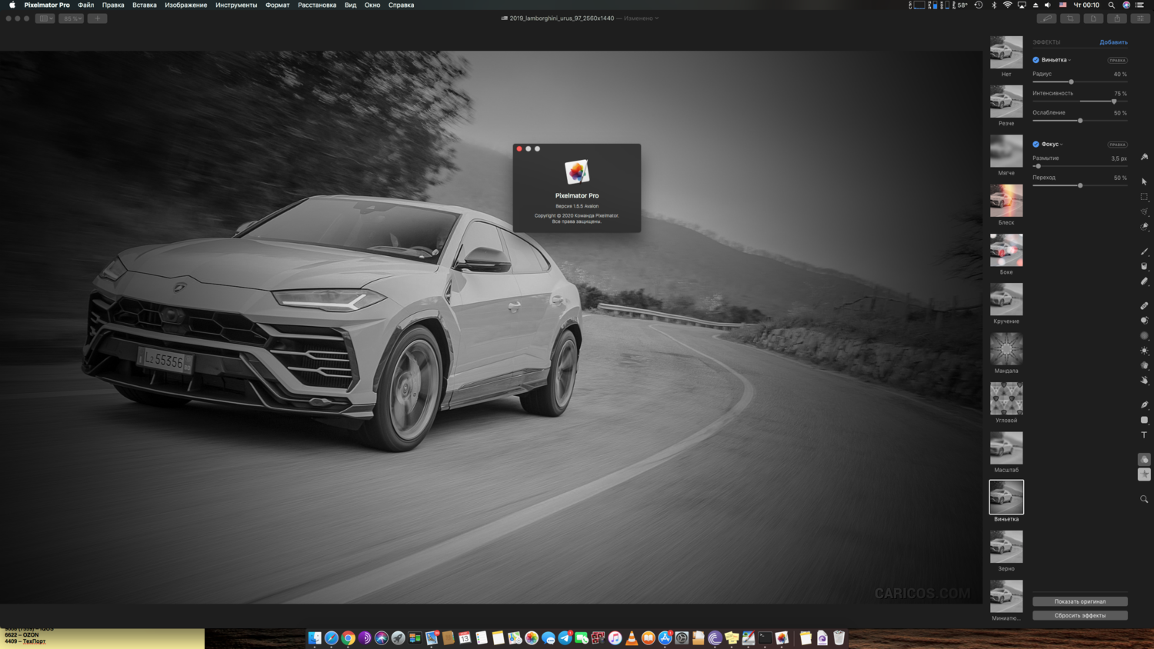Adjust the Переход slider handle
Image resolution: width=1154 pixels, height=649 pixels.
point(1080,185)
